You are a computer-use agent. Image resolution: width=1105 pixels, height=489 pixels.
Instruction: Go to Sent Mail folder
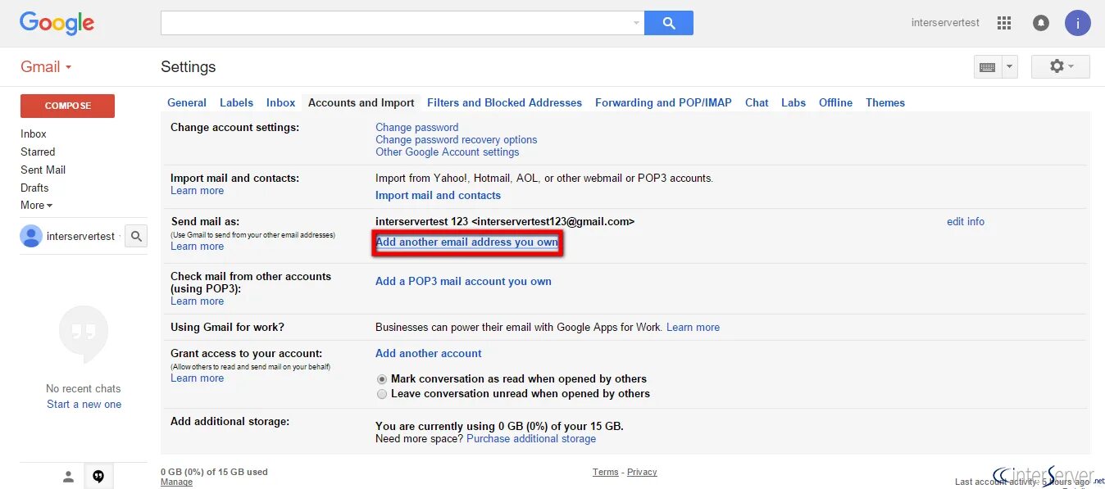pyautogui.click(x=43, y=170)
